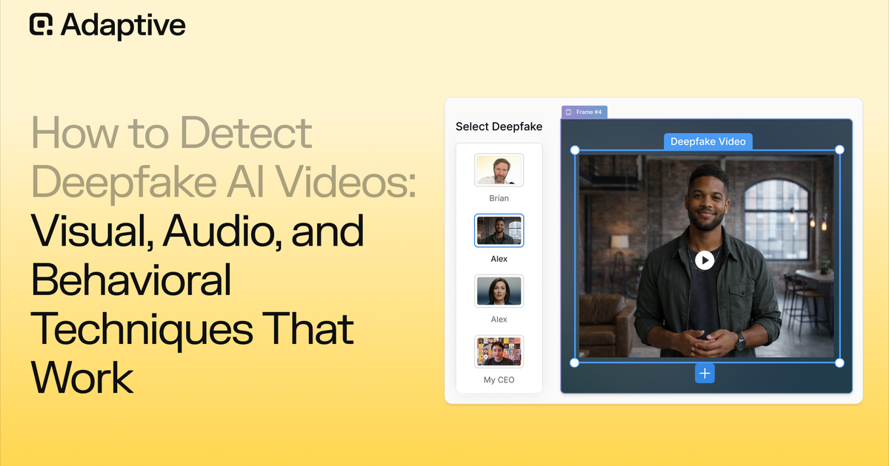Click the Adaptive logo icon

coord(41,24)
